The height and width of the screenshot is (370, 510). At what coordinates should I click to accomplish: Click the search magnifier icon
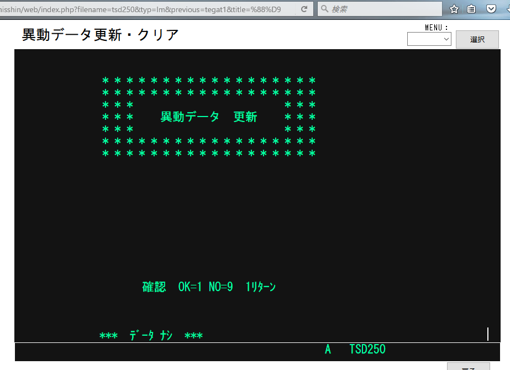(x=324, y=9)
